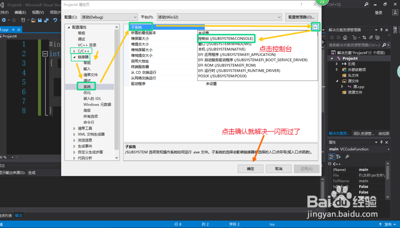This screenshot has height=228, width=400.
Task: Open the 配置(C) Debug dropdown
Action: tap(109, 17)
